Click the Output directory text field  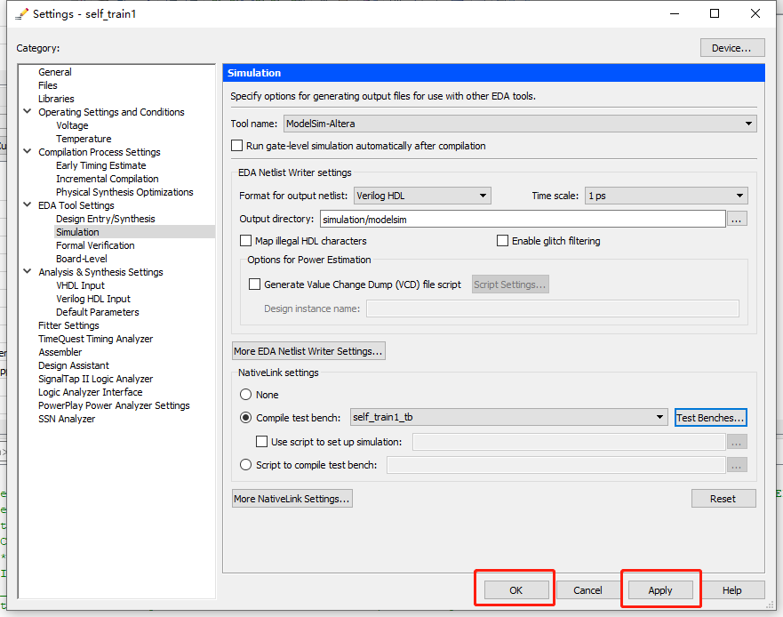click(x=523, y=220)
